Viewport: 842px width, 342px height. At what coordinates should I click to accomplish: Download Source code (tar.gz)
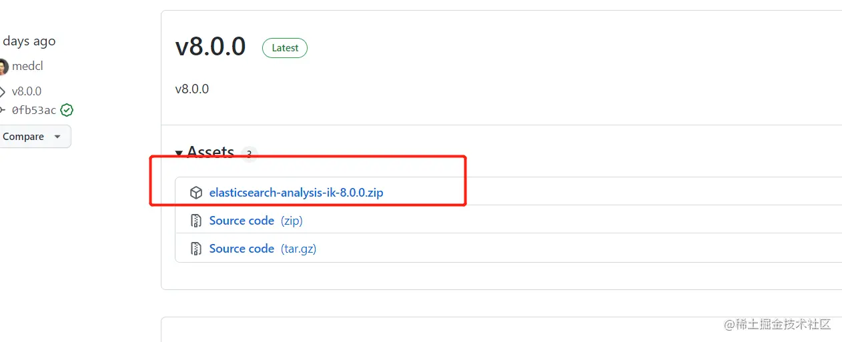pos(263,249)
